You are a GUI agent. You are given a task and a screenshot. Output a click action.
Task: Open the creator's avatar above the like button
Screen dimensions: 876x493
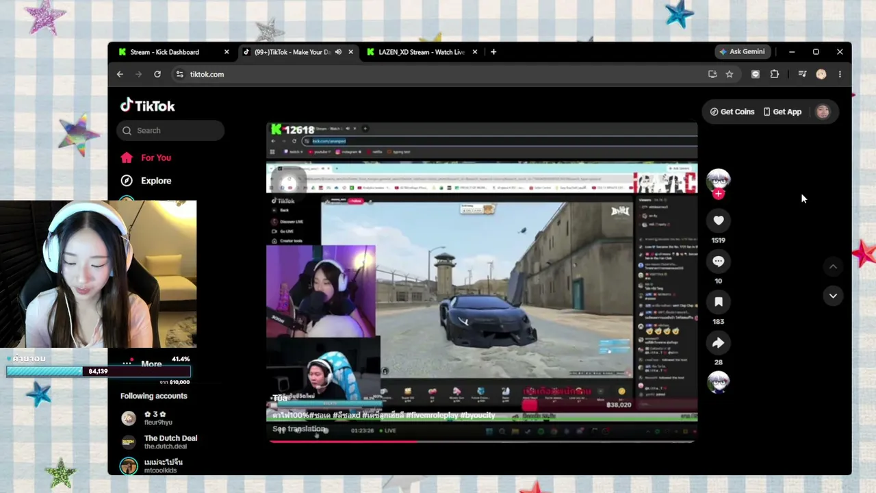pyautogui.click(x=718, y=179)
